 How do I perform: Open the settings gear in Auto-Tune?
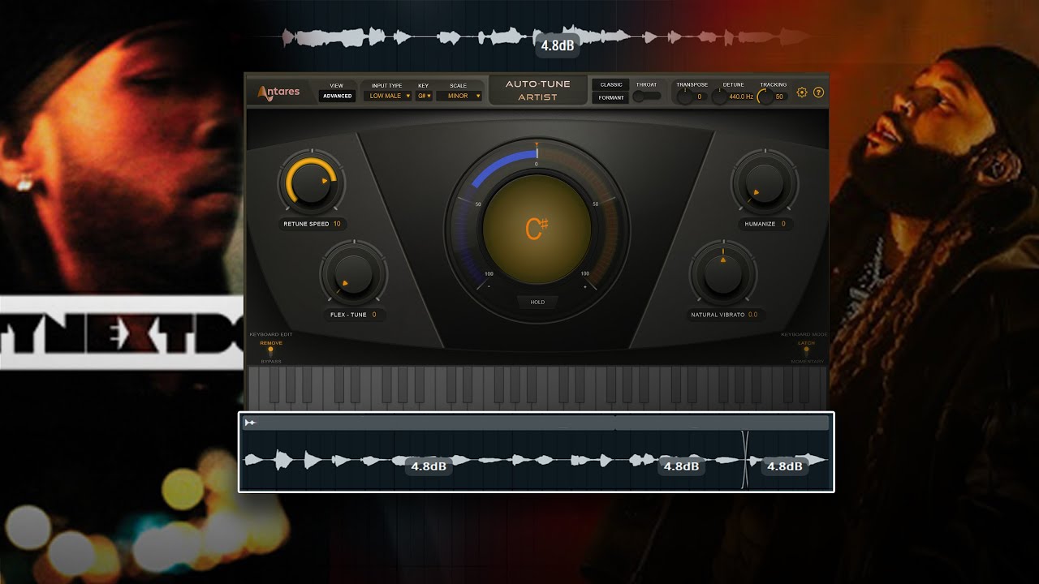tap(802, 92)
